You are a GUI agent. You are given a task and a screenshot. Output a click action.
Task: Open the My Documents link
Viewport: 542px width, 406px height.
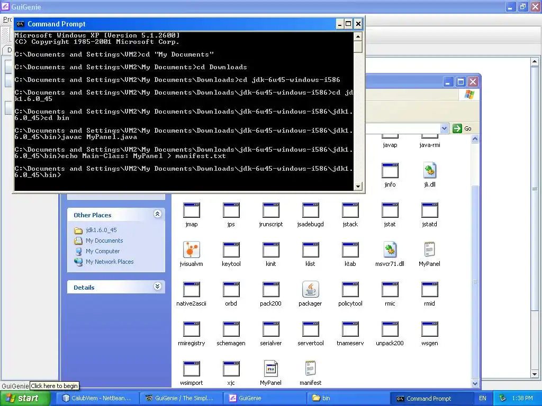tap(104, 241)
